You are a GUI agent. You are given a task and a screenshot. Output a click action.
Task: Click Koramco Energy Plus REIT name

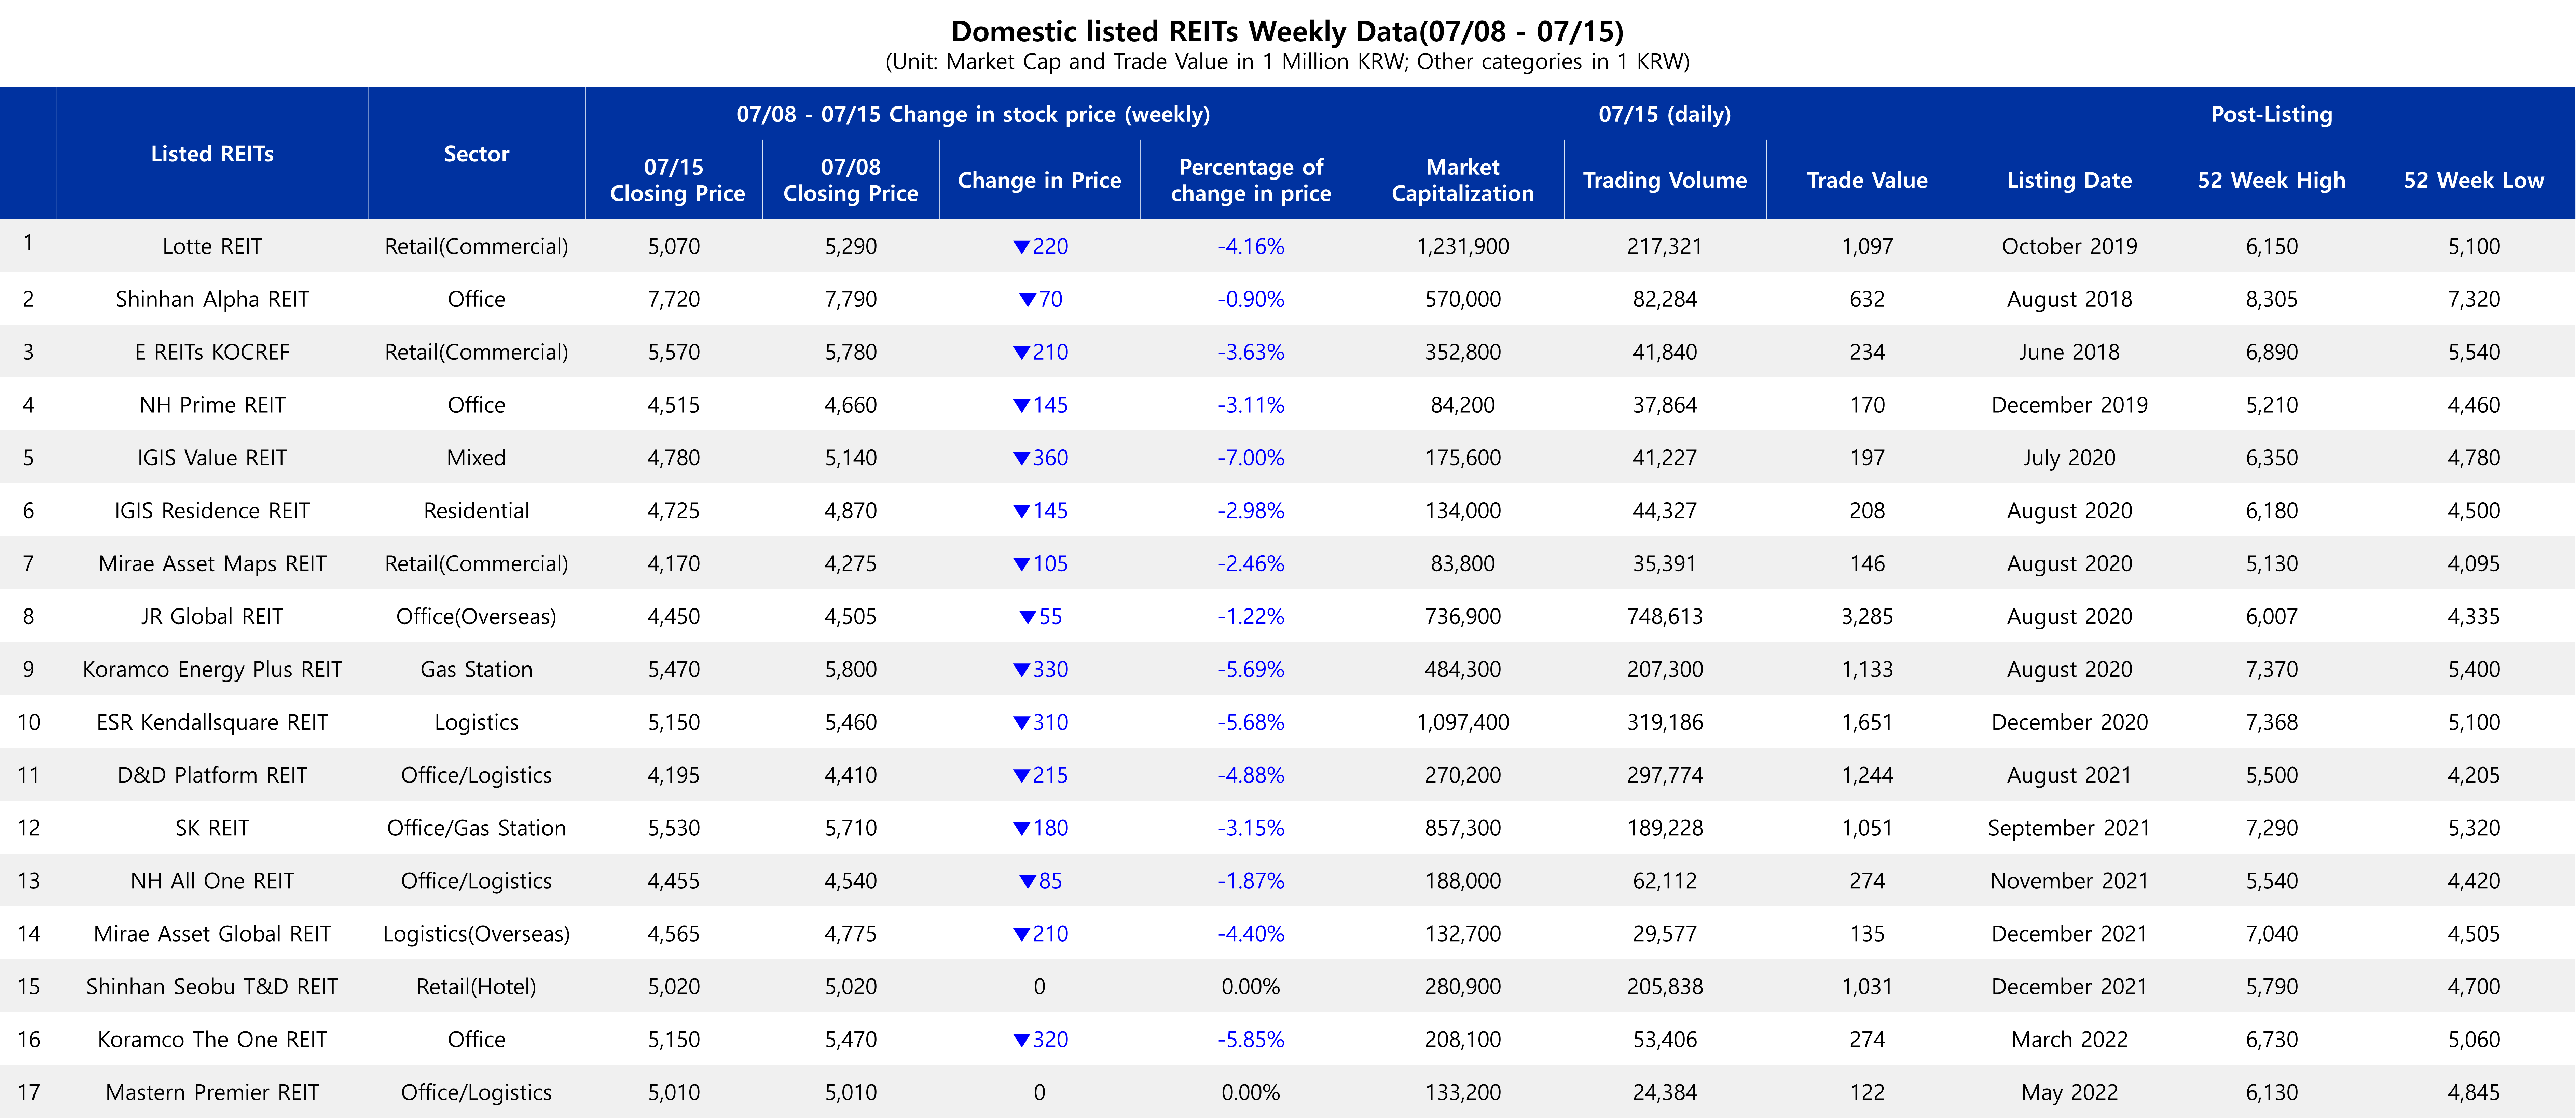[x=212, y=670]
